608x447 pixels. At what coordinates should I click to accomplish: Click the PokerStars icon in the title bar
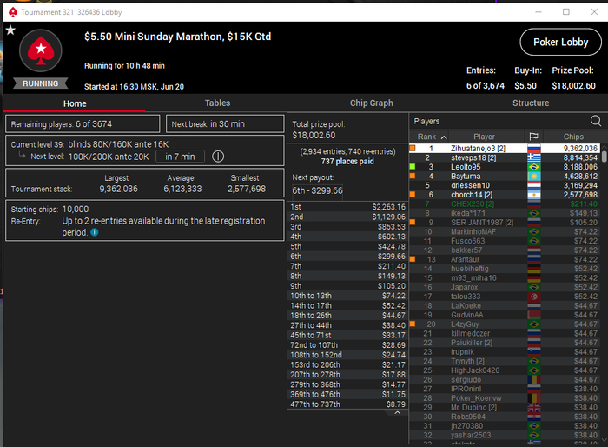[13, 12]
